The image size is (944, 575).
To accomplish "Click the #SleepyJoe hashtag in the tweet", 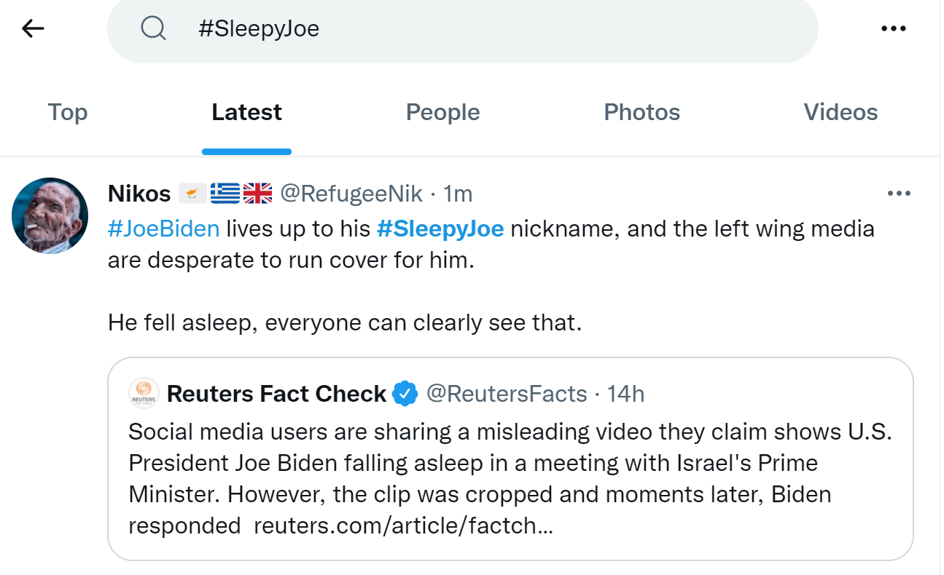I will pos(440,229).
